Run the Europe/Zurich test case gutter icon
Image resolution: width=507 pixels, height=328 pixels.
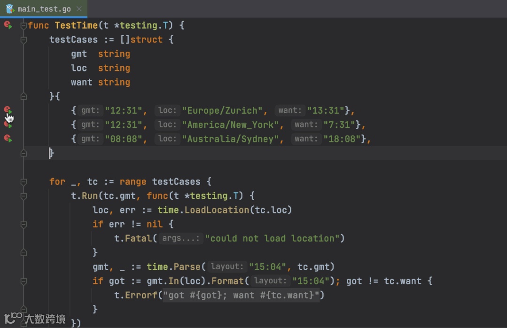[x=8, y=110]
